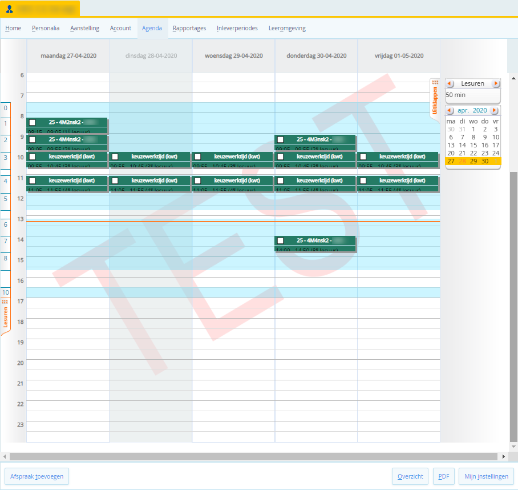Check Friday 3rd hour keuzewerktijd checkbox

click(363, 156)
